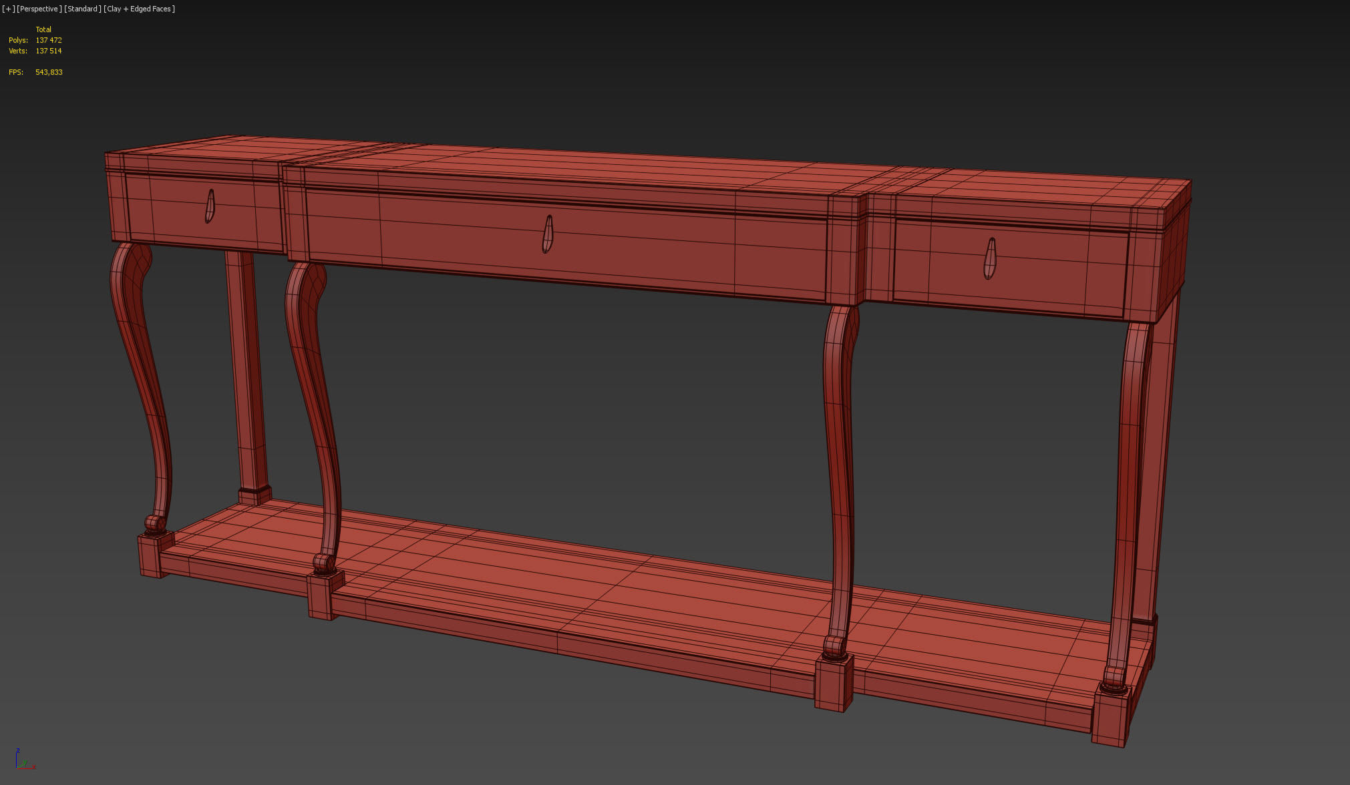Click the FPS value 543,833
The image size is (1350, 785).
point(49,72)
